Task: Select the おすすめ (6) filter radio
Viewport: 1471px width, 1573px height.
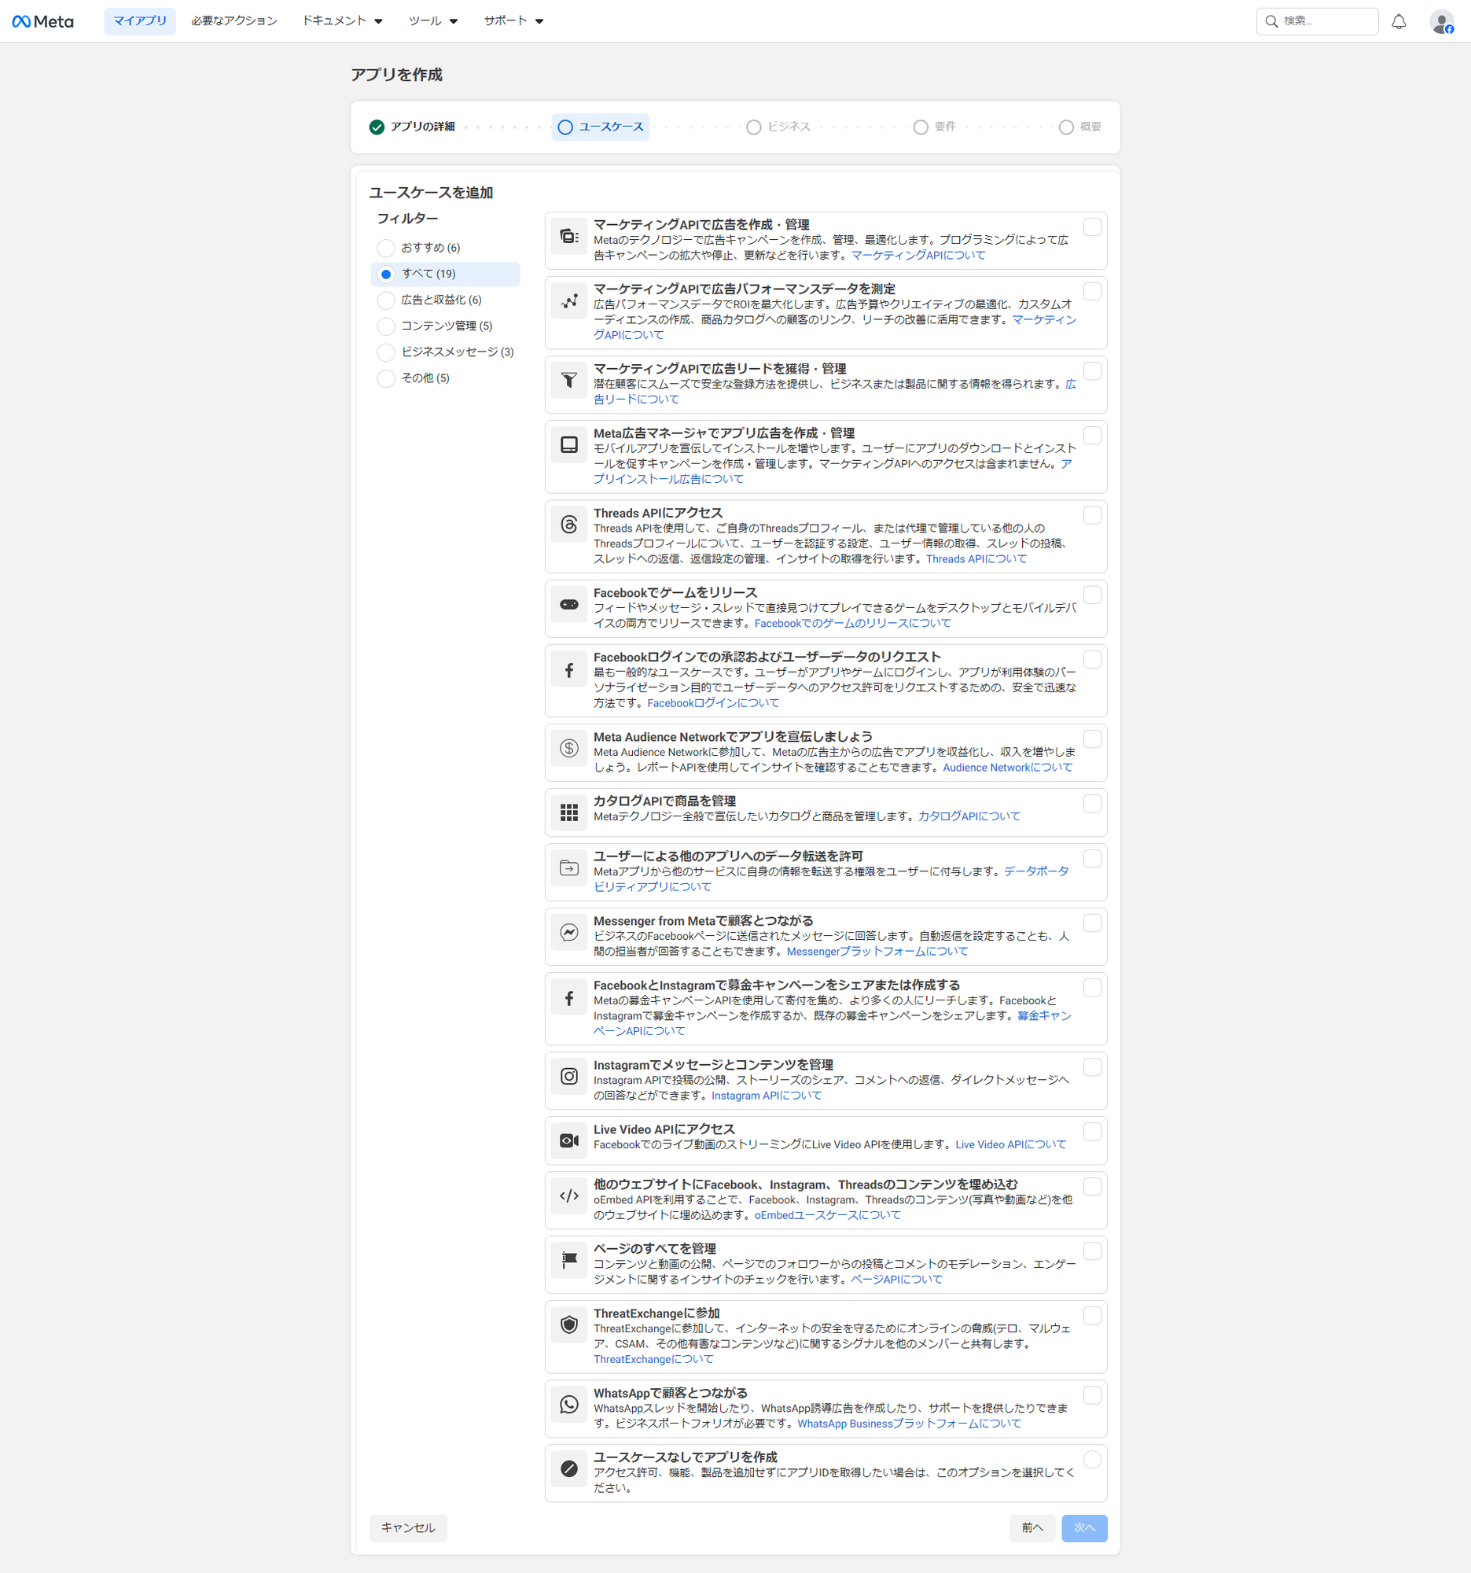Action: (x=386, y=248)
